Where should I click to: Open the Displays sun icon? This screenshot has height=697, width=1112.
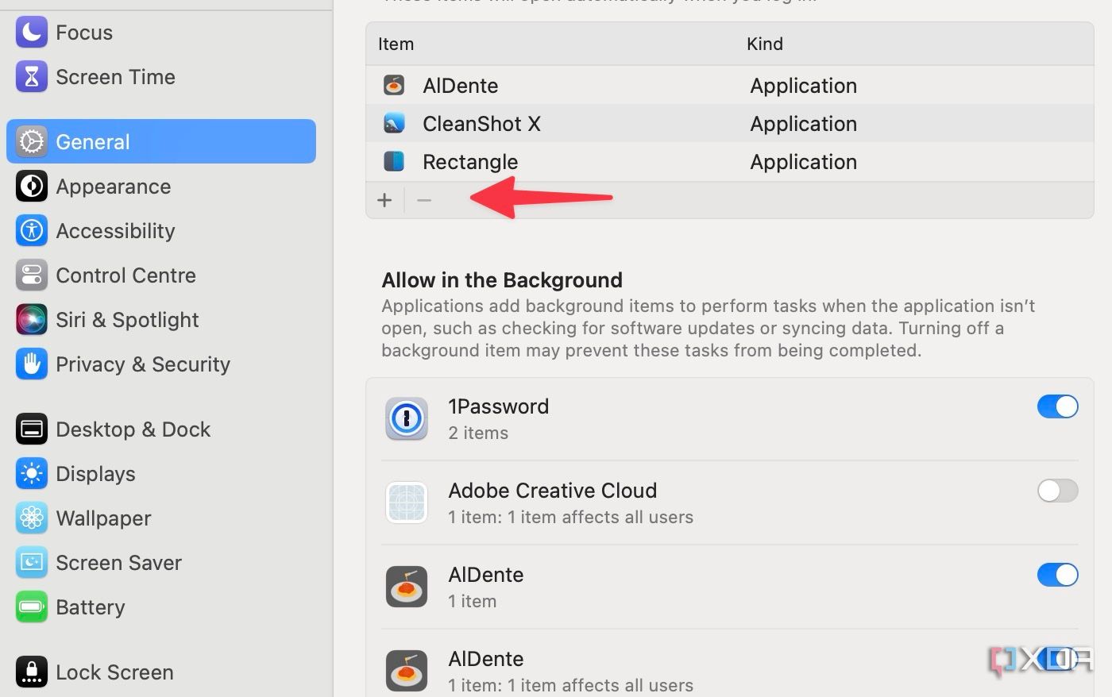point(32,474)
